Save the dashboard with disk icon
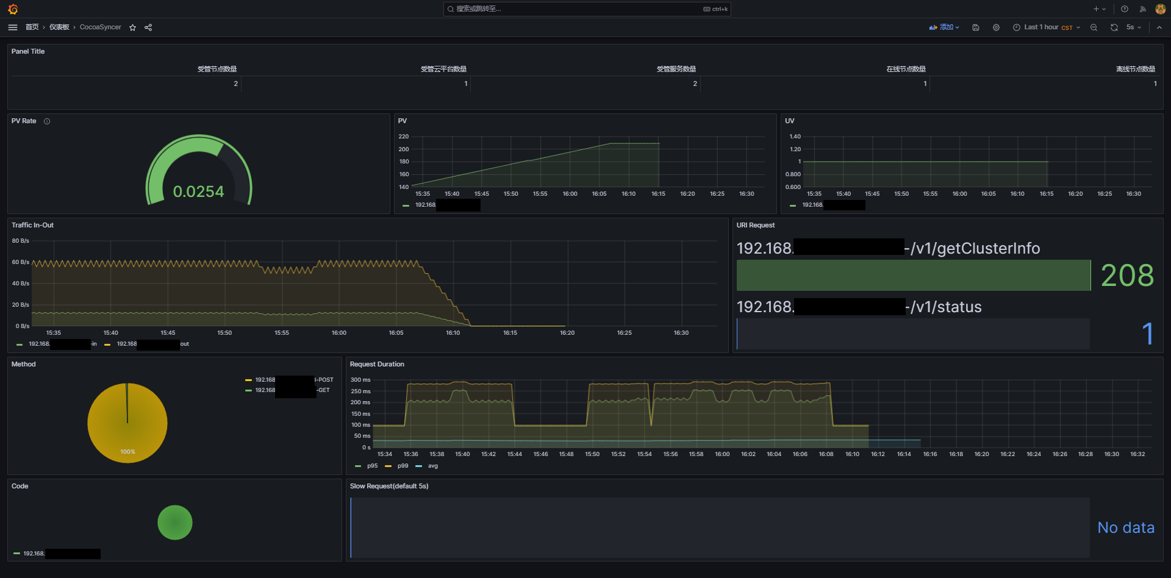This screenshot has height=578, width=1171. 976,27
